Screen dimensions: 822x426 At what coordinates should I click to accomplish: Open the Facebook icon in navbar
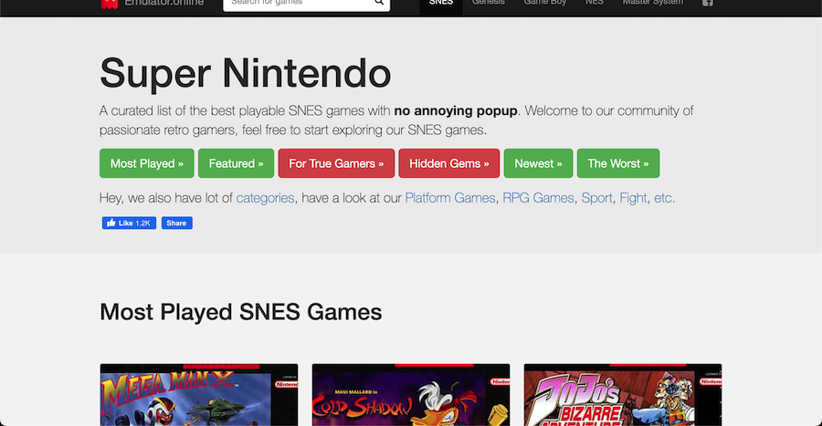(x=707, y=3)
